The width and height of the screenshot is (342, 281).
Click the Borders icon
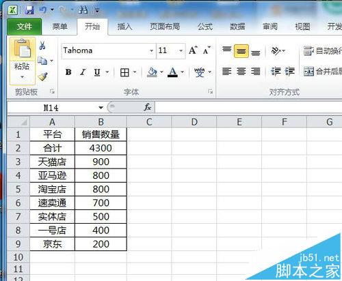pos(124,72)
